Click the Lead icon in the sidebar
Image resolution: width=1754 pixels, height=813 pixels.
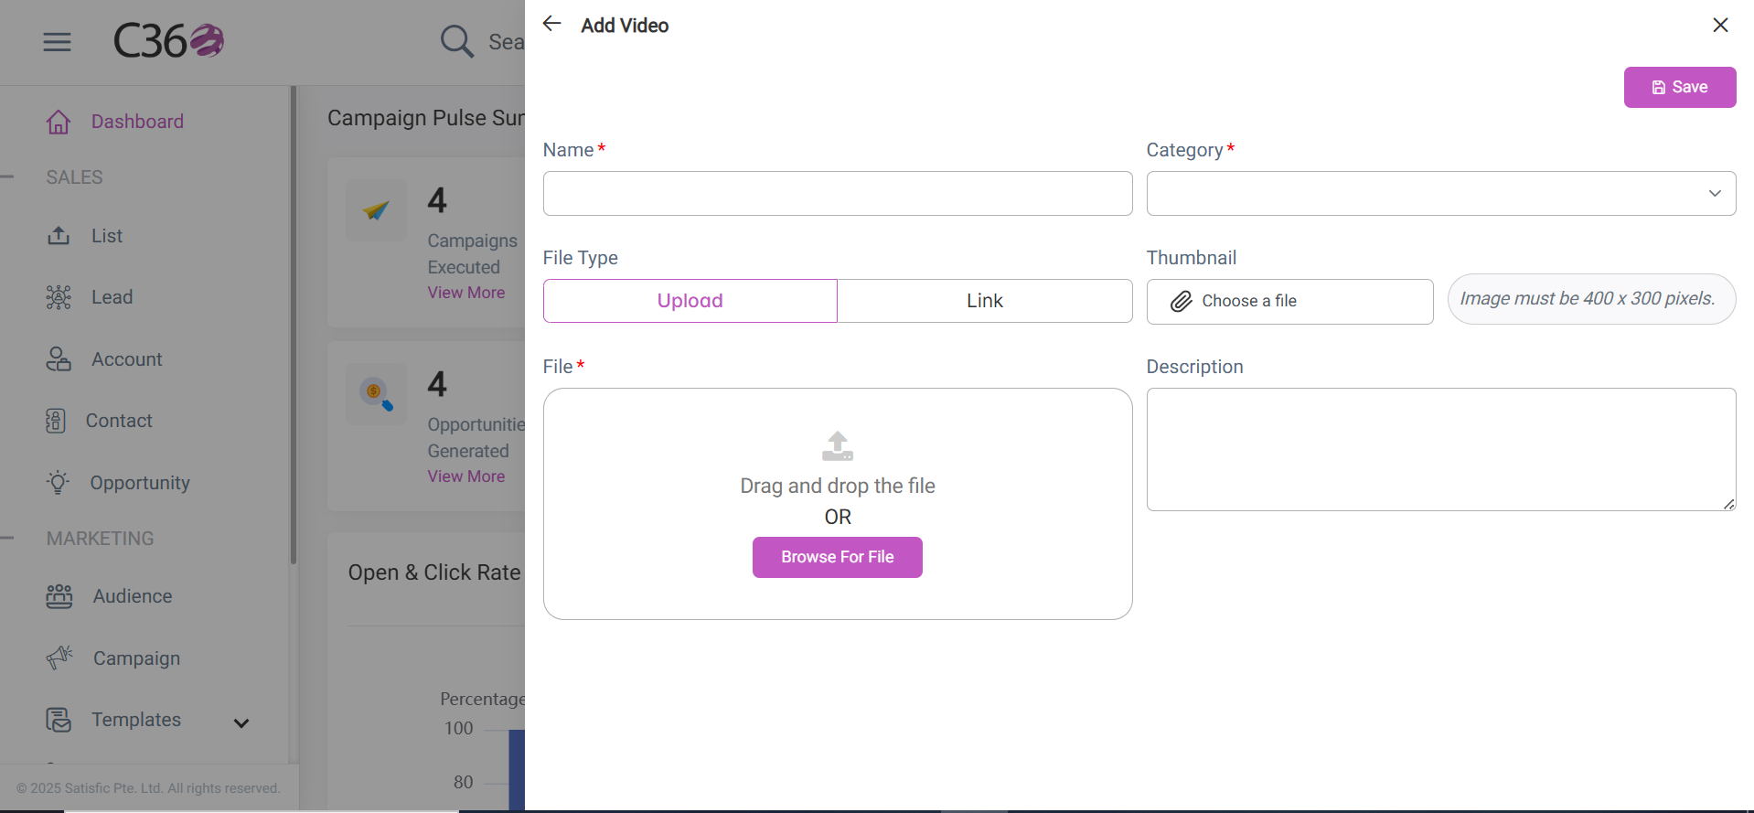pyautogui.click(x=59, y=297)
